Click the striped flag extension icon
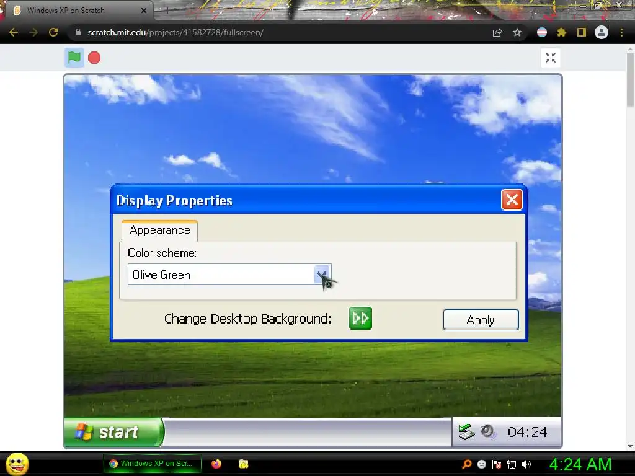This screenshot has width=635, height=476. 542,32
